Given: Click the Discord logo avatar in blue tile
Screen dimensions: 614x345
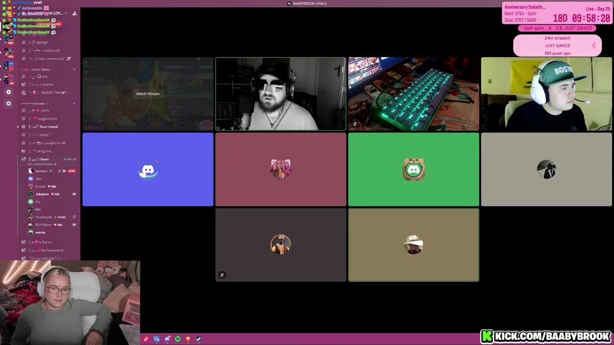Looking at the screenshot, I should point(148,170).
